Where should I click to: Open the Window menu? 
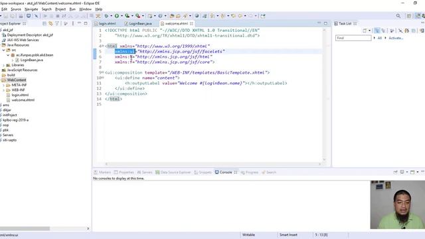[x=85, y=9]
